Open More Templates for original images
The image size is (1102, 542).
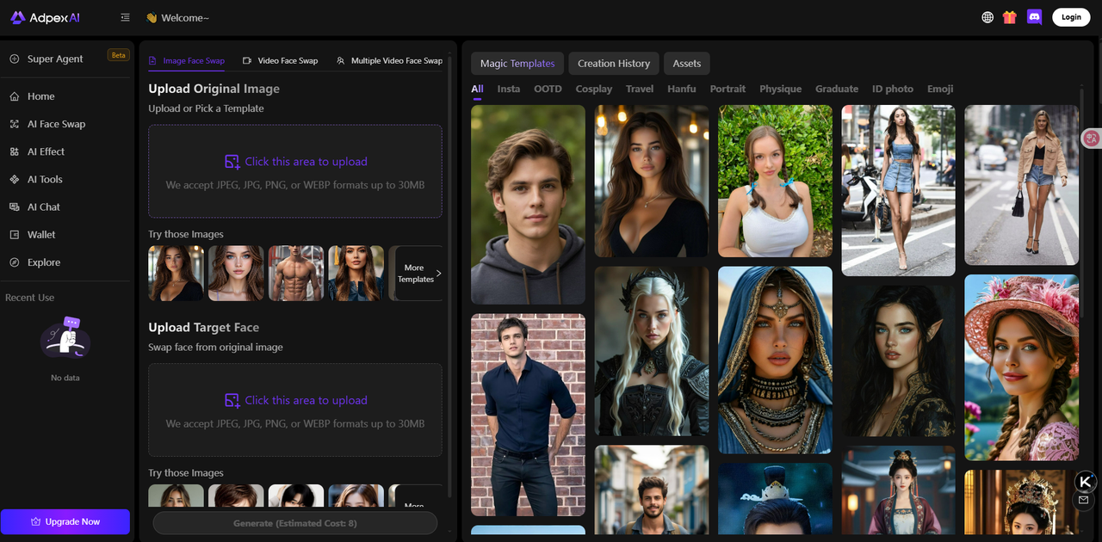[418, 273]
